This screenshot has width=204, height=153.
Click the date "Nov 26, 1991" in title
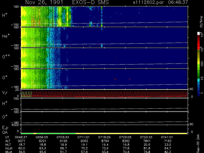tap(44, 2)
